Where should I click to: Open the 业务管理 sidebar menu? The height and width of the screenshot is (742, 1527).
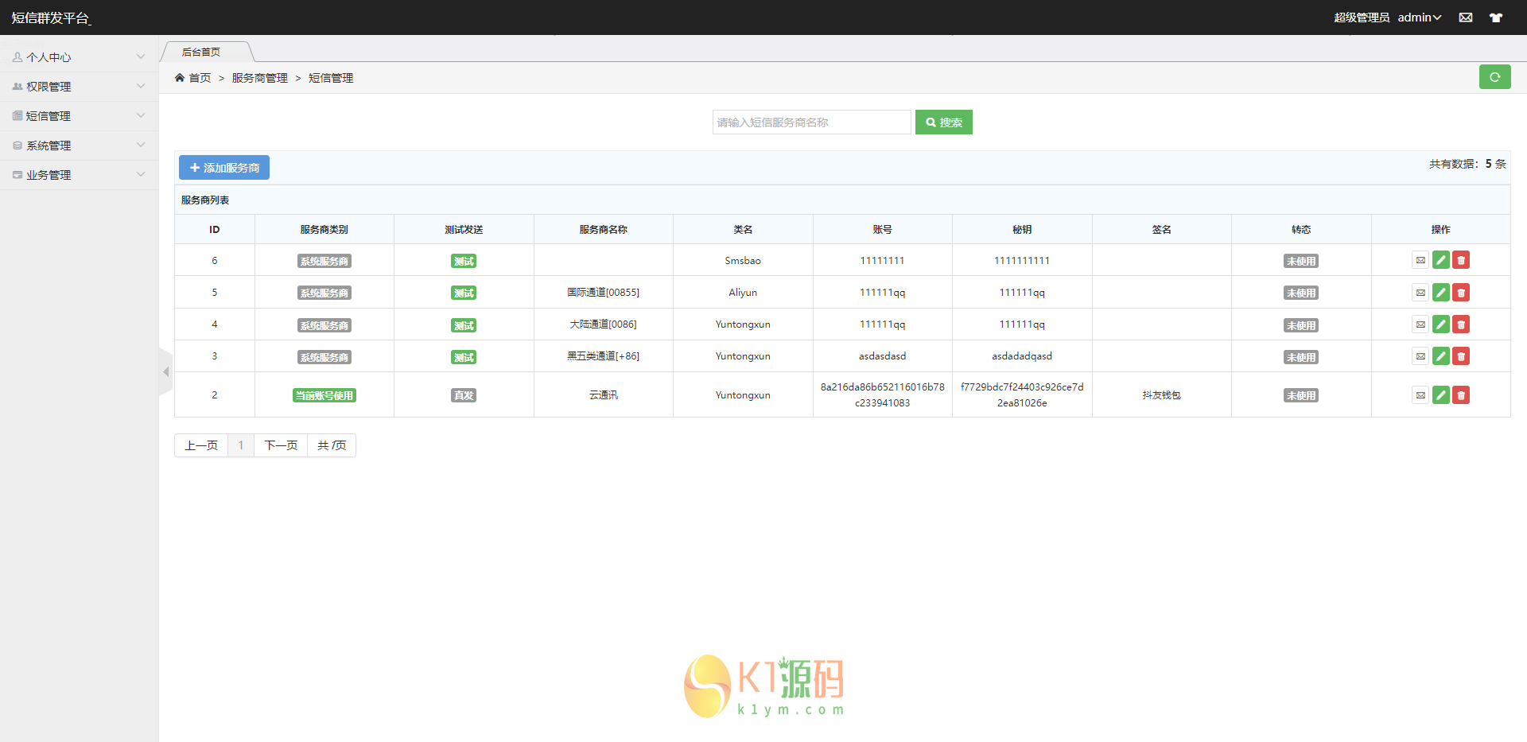pyautogui.click(x=80, y=175)
